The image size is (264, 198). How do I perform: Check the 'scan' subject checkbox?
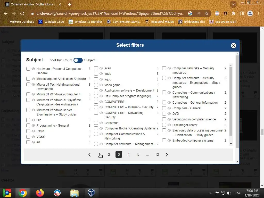point(96,68)
